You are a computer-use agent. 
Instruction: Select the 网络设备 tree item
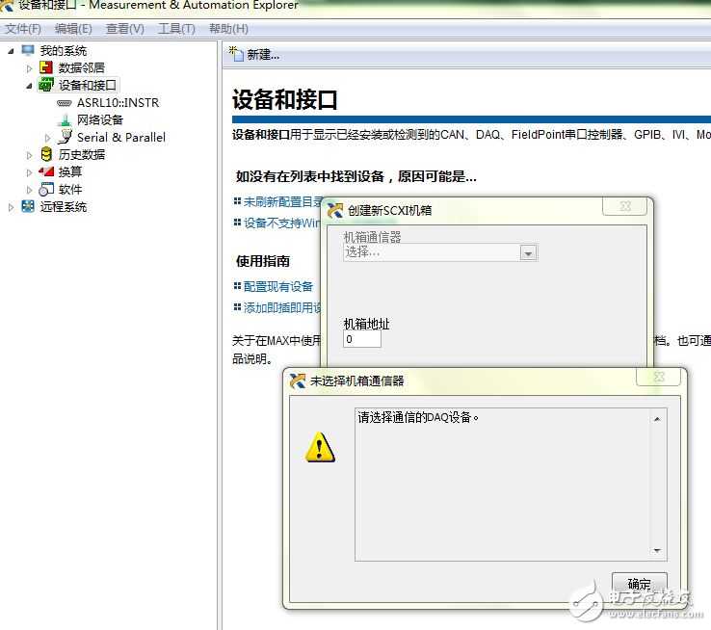pyautogui.click(x=100, y=120)
